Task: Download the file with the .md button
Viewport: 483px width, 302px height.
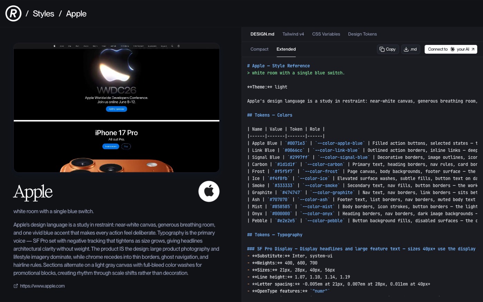Action: 411,49
